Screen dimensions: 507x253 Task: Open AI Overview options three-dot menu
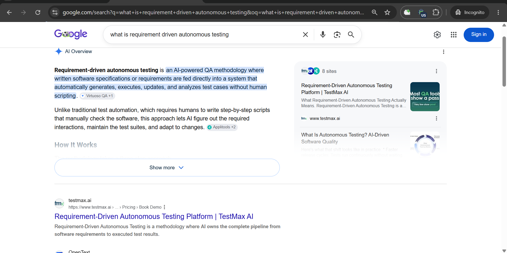pyautogui.click(x=444, y=52)
